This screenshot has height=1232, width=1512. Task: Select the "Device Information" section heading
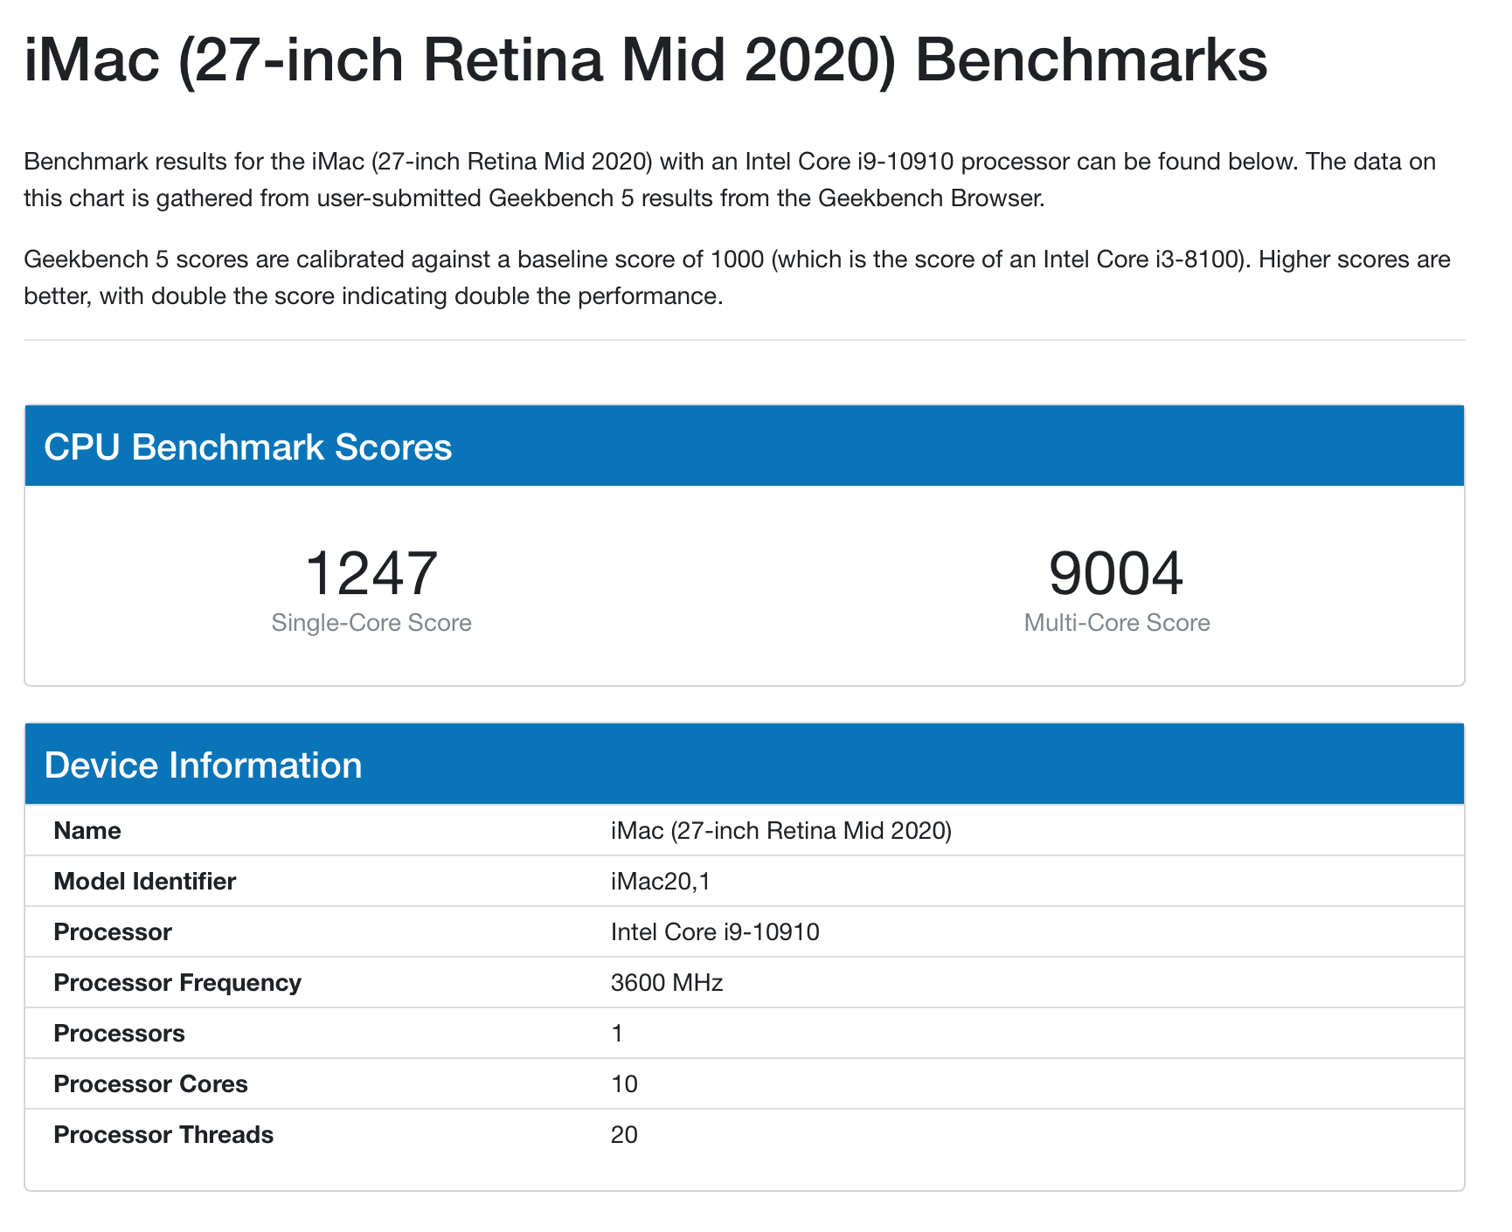[x=203, y=765]
